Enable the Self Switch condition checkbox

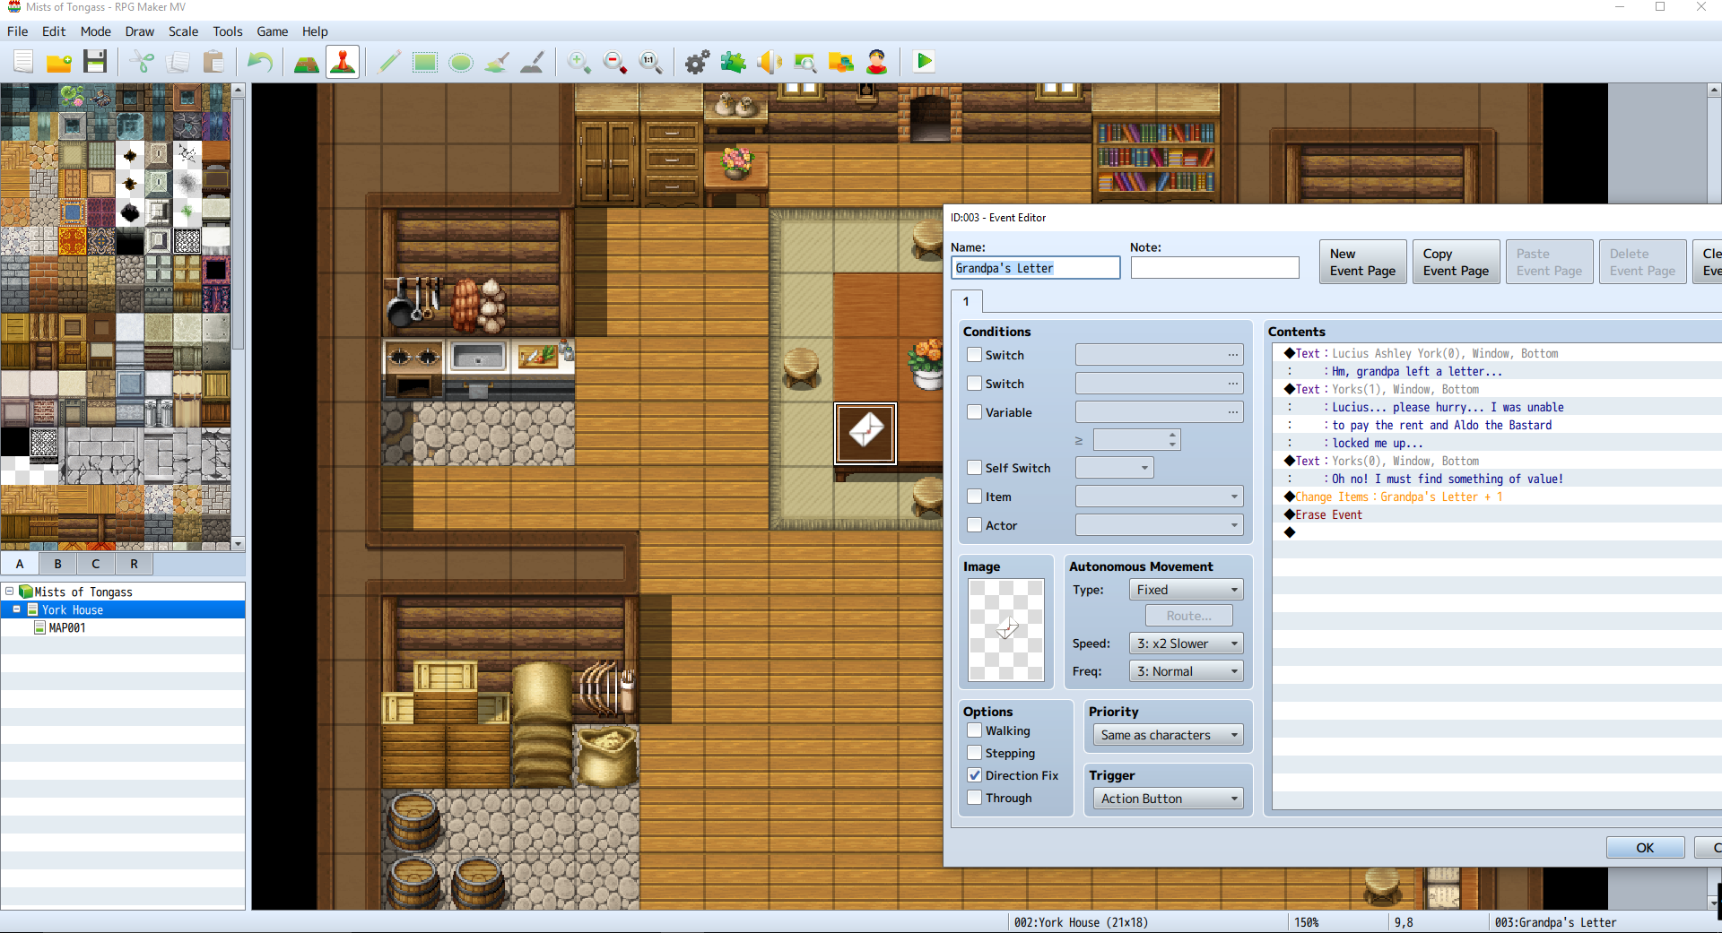975,468
